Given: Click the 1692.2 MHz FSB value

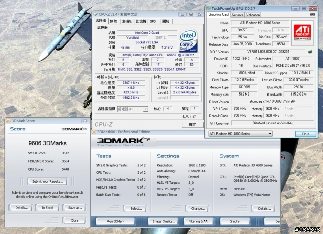Looking at the screenshot, I should (131, 98).
